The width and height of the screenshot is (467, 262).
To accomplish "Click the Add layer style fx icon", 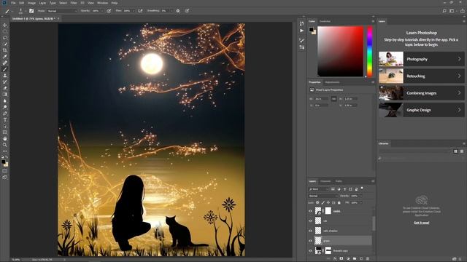I will tap(335, 259).
